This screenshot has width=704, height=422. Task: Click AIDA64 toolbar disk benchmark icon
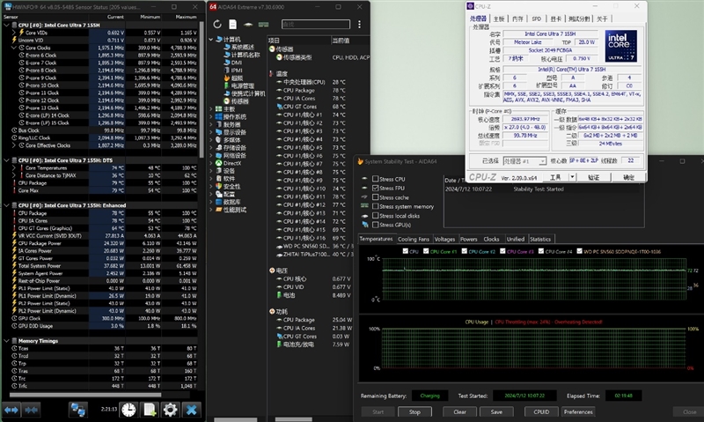pyautogui.click(x=248, y=25)
